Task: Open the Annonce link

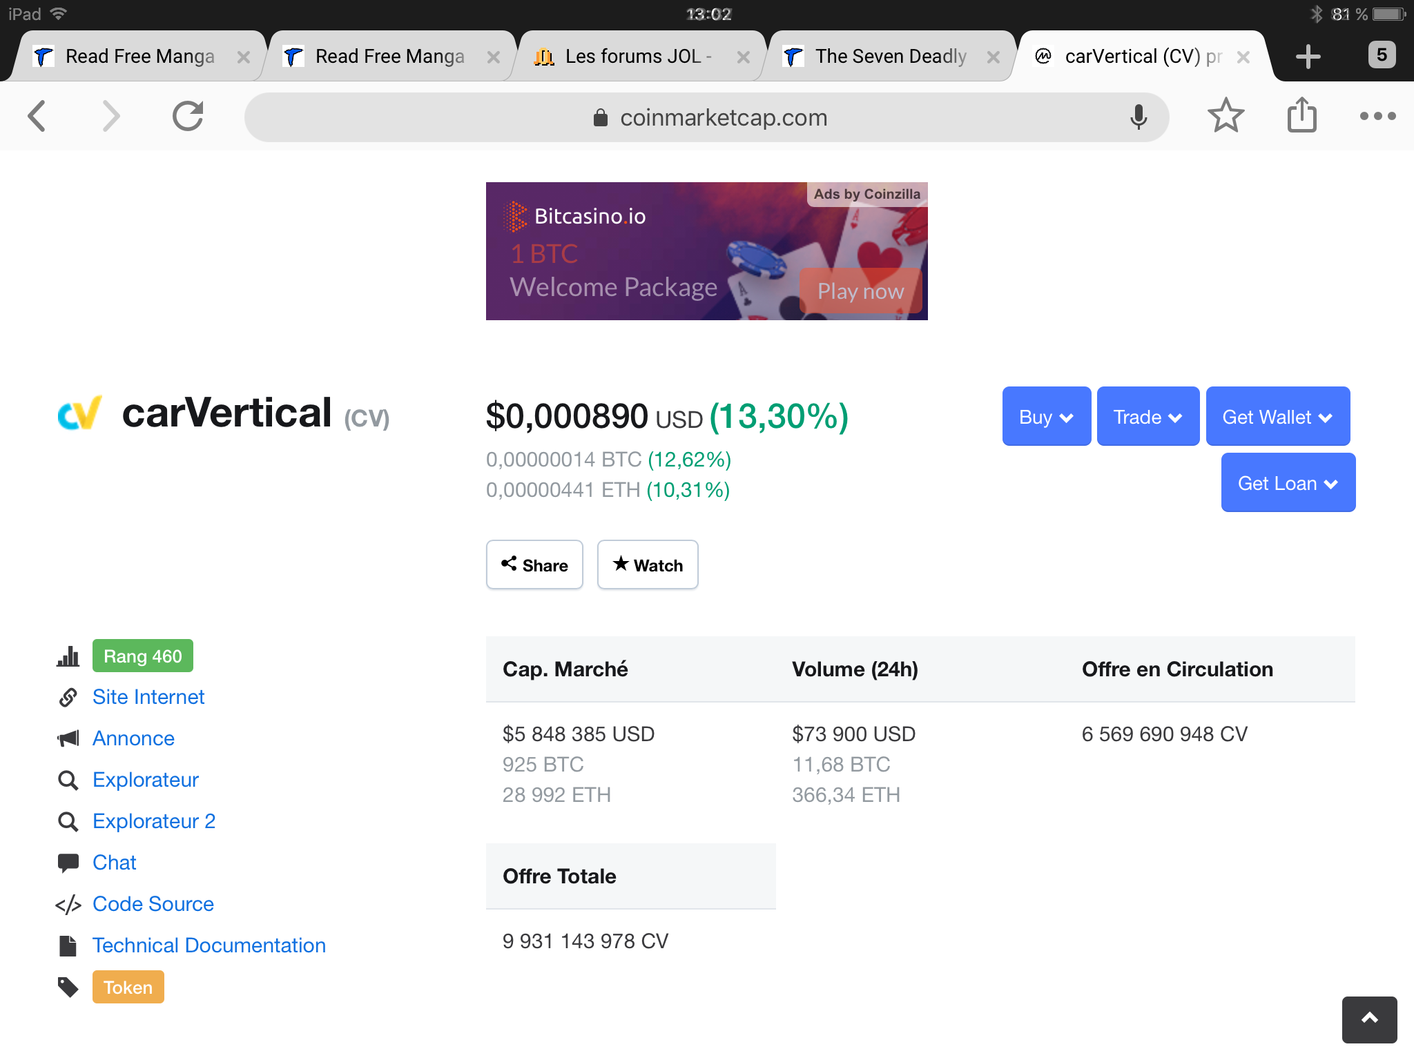Action: pyautogui.click(x=133, y=738)
